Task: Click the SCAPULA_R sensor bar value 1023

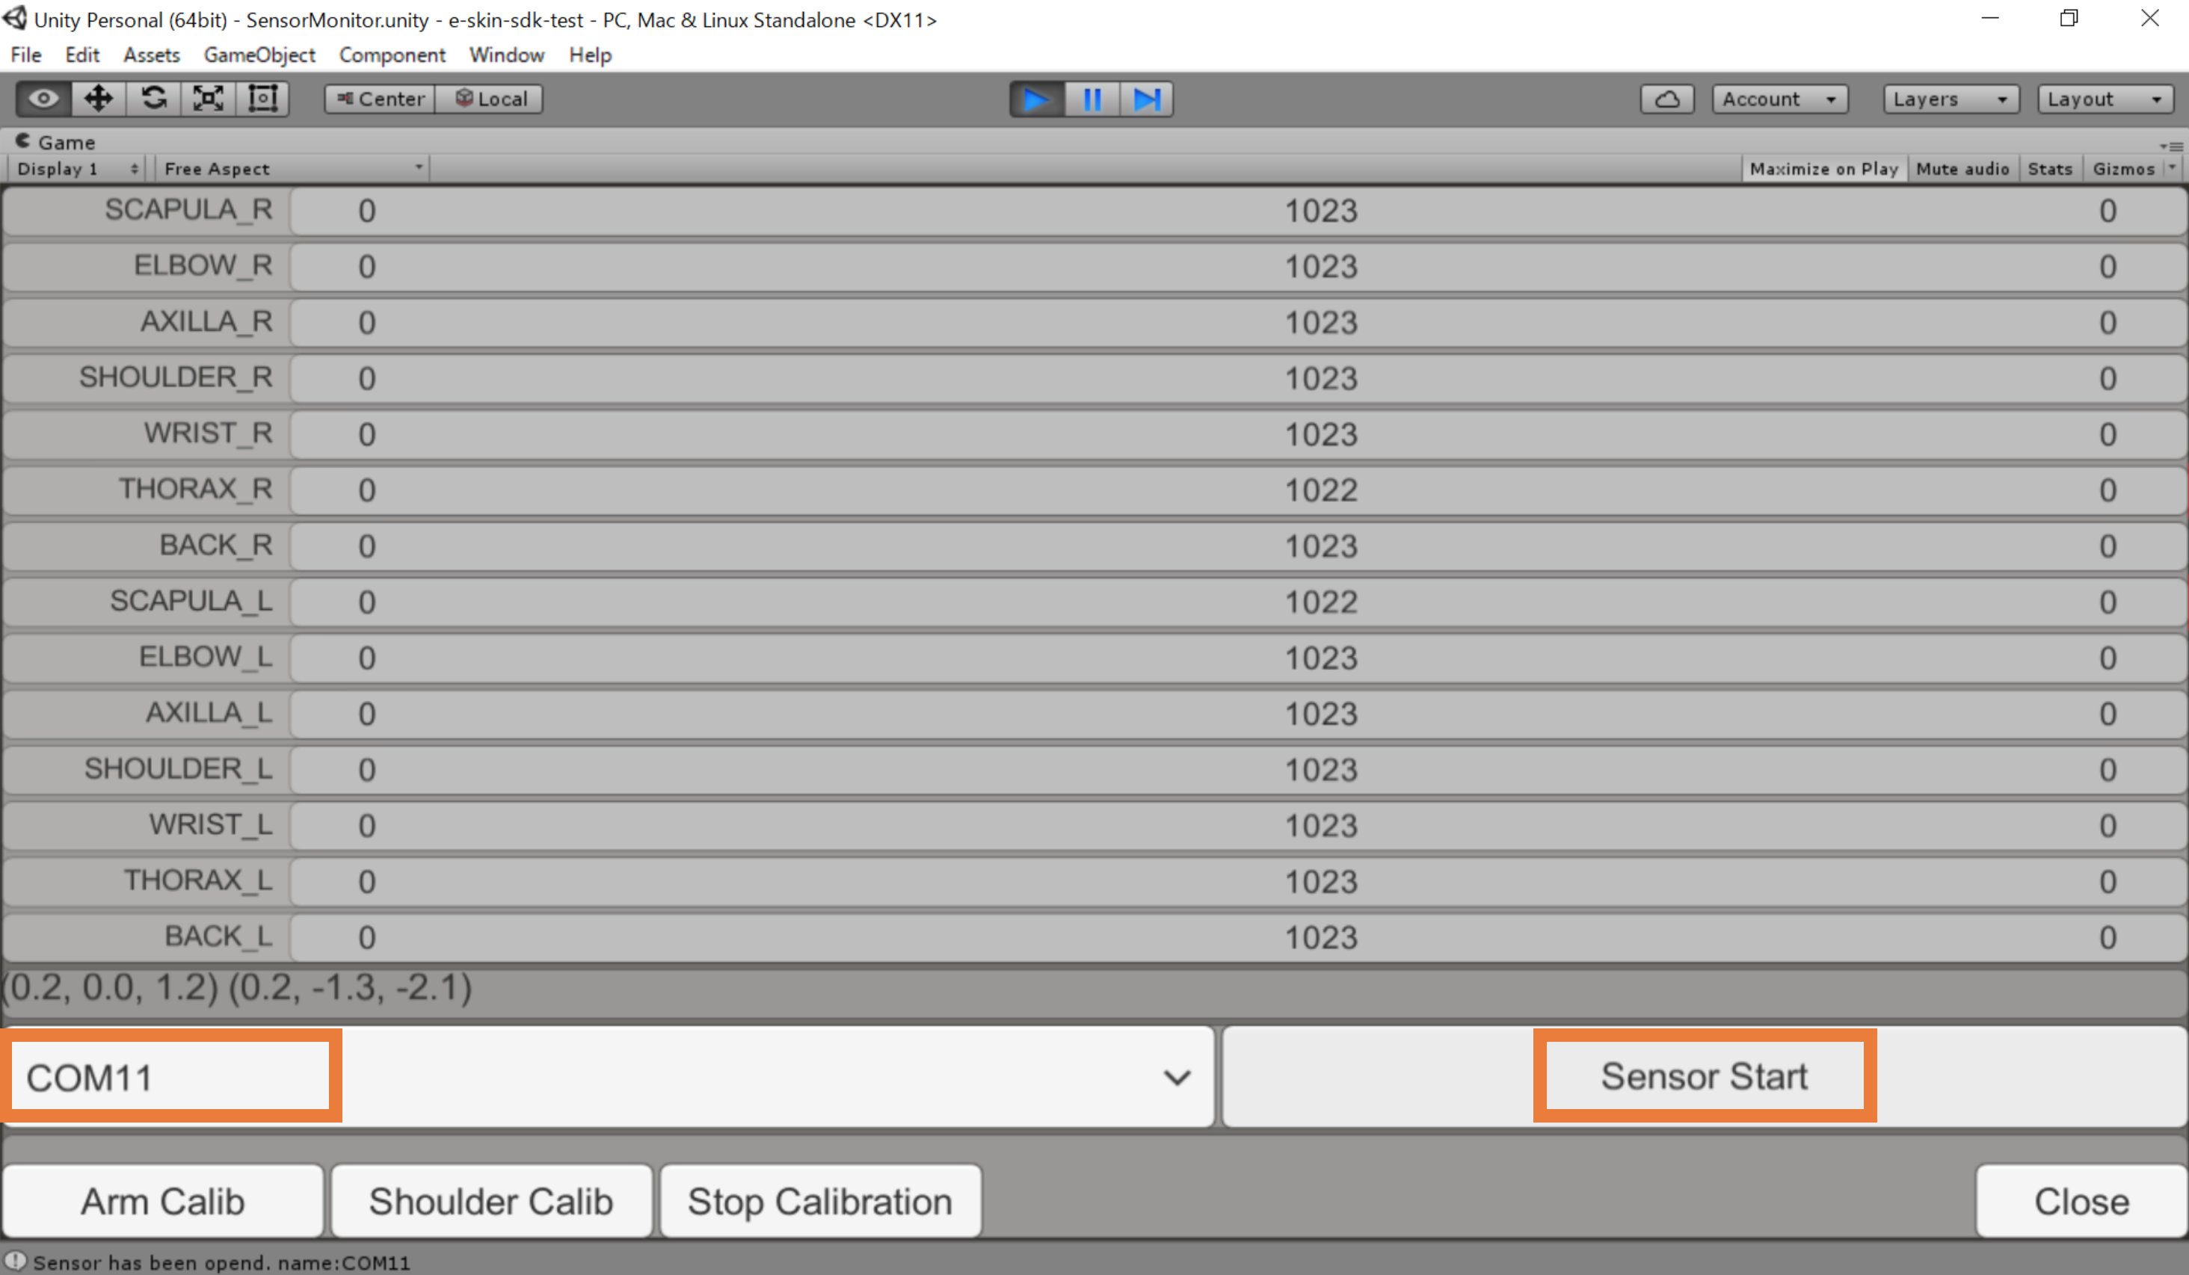Action: (1320, 211)
